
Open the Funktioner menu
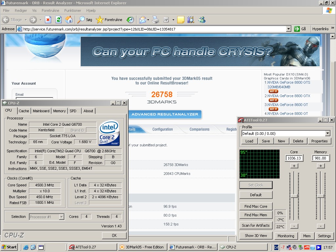point(73,10)
